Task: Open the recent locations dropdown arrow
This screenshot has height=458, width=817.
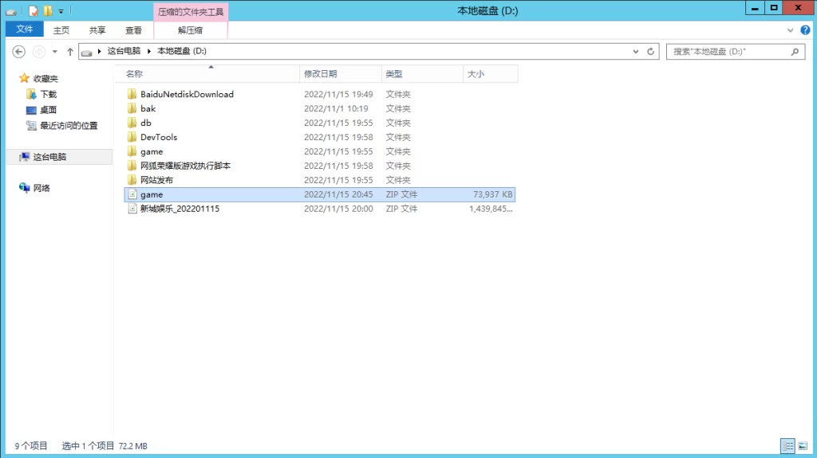Action: pos(54,51)
